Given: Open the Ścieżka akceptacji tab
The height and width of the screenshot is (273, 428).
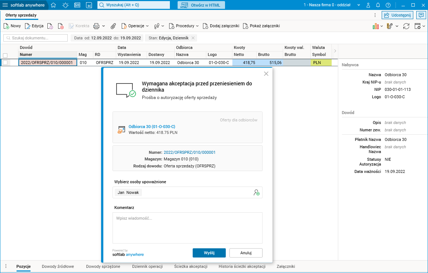Looking at the screenshot, I should coord(191,266).
